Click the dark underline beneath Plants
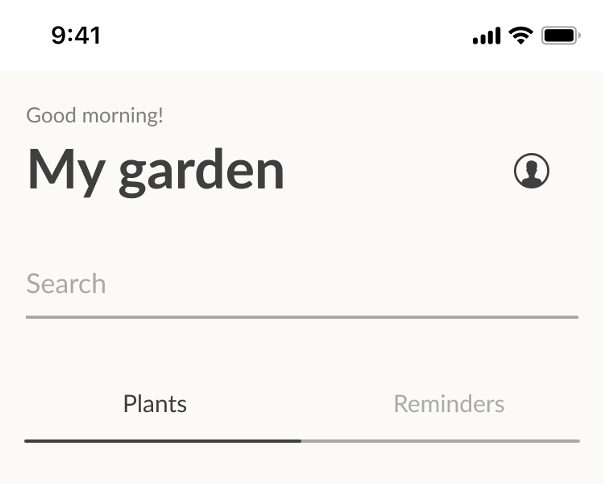This screenshot has width=604, height=484. [x=163, y=441]
